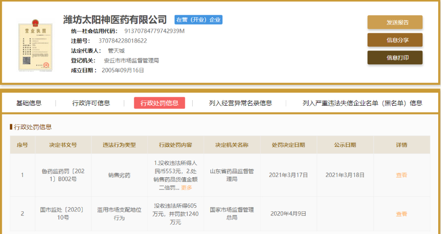This screenshot has height=234, width=441.
Task: View details of penalty record 2 (查看)
Action: point(401,214)
